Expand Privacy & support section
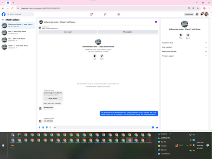This screenshot has width=212, height=159. 184,56
